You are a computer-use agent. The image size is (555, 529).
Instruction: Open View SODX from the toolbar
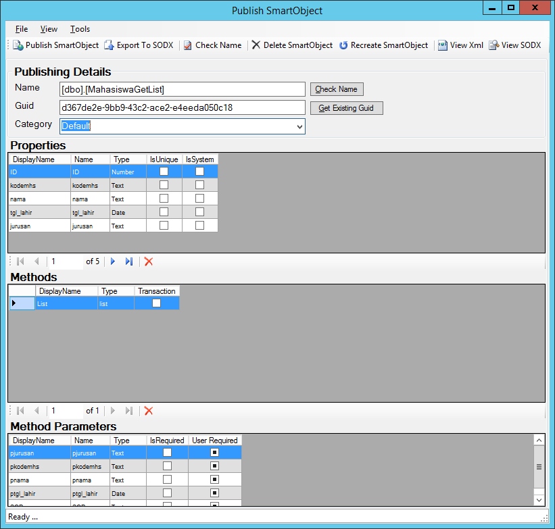[494, 45]
